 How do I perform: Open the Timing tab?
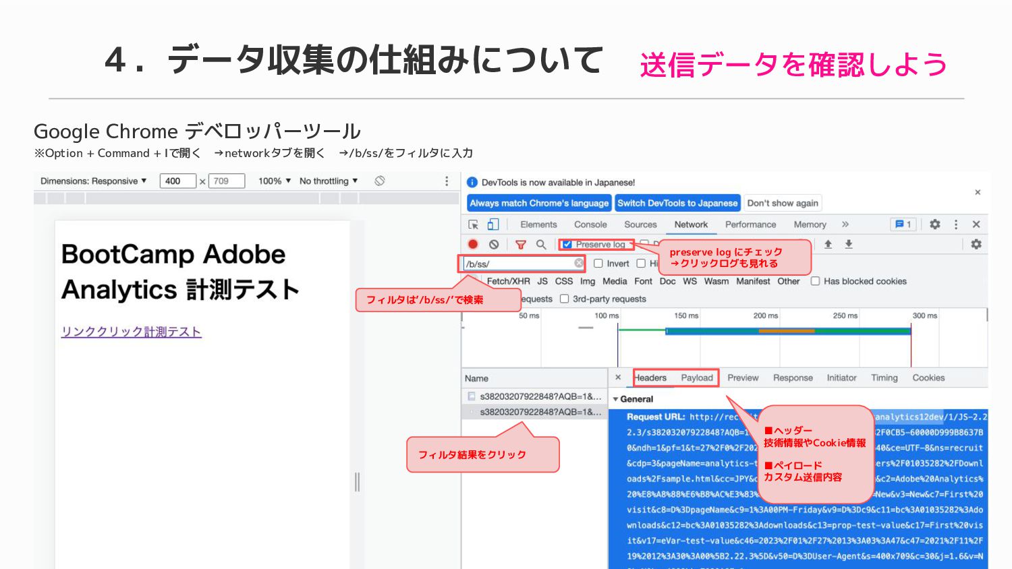[884, 378]
